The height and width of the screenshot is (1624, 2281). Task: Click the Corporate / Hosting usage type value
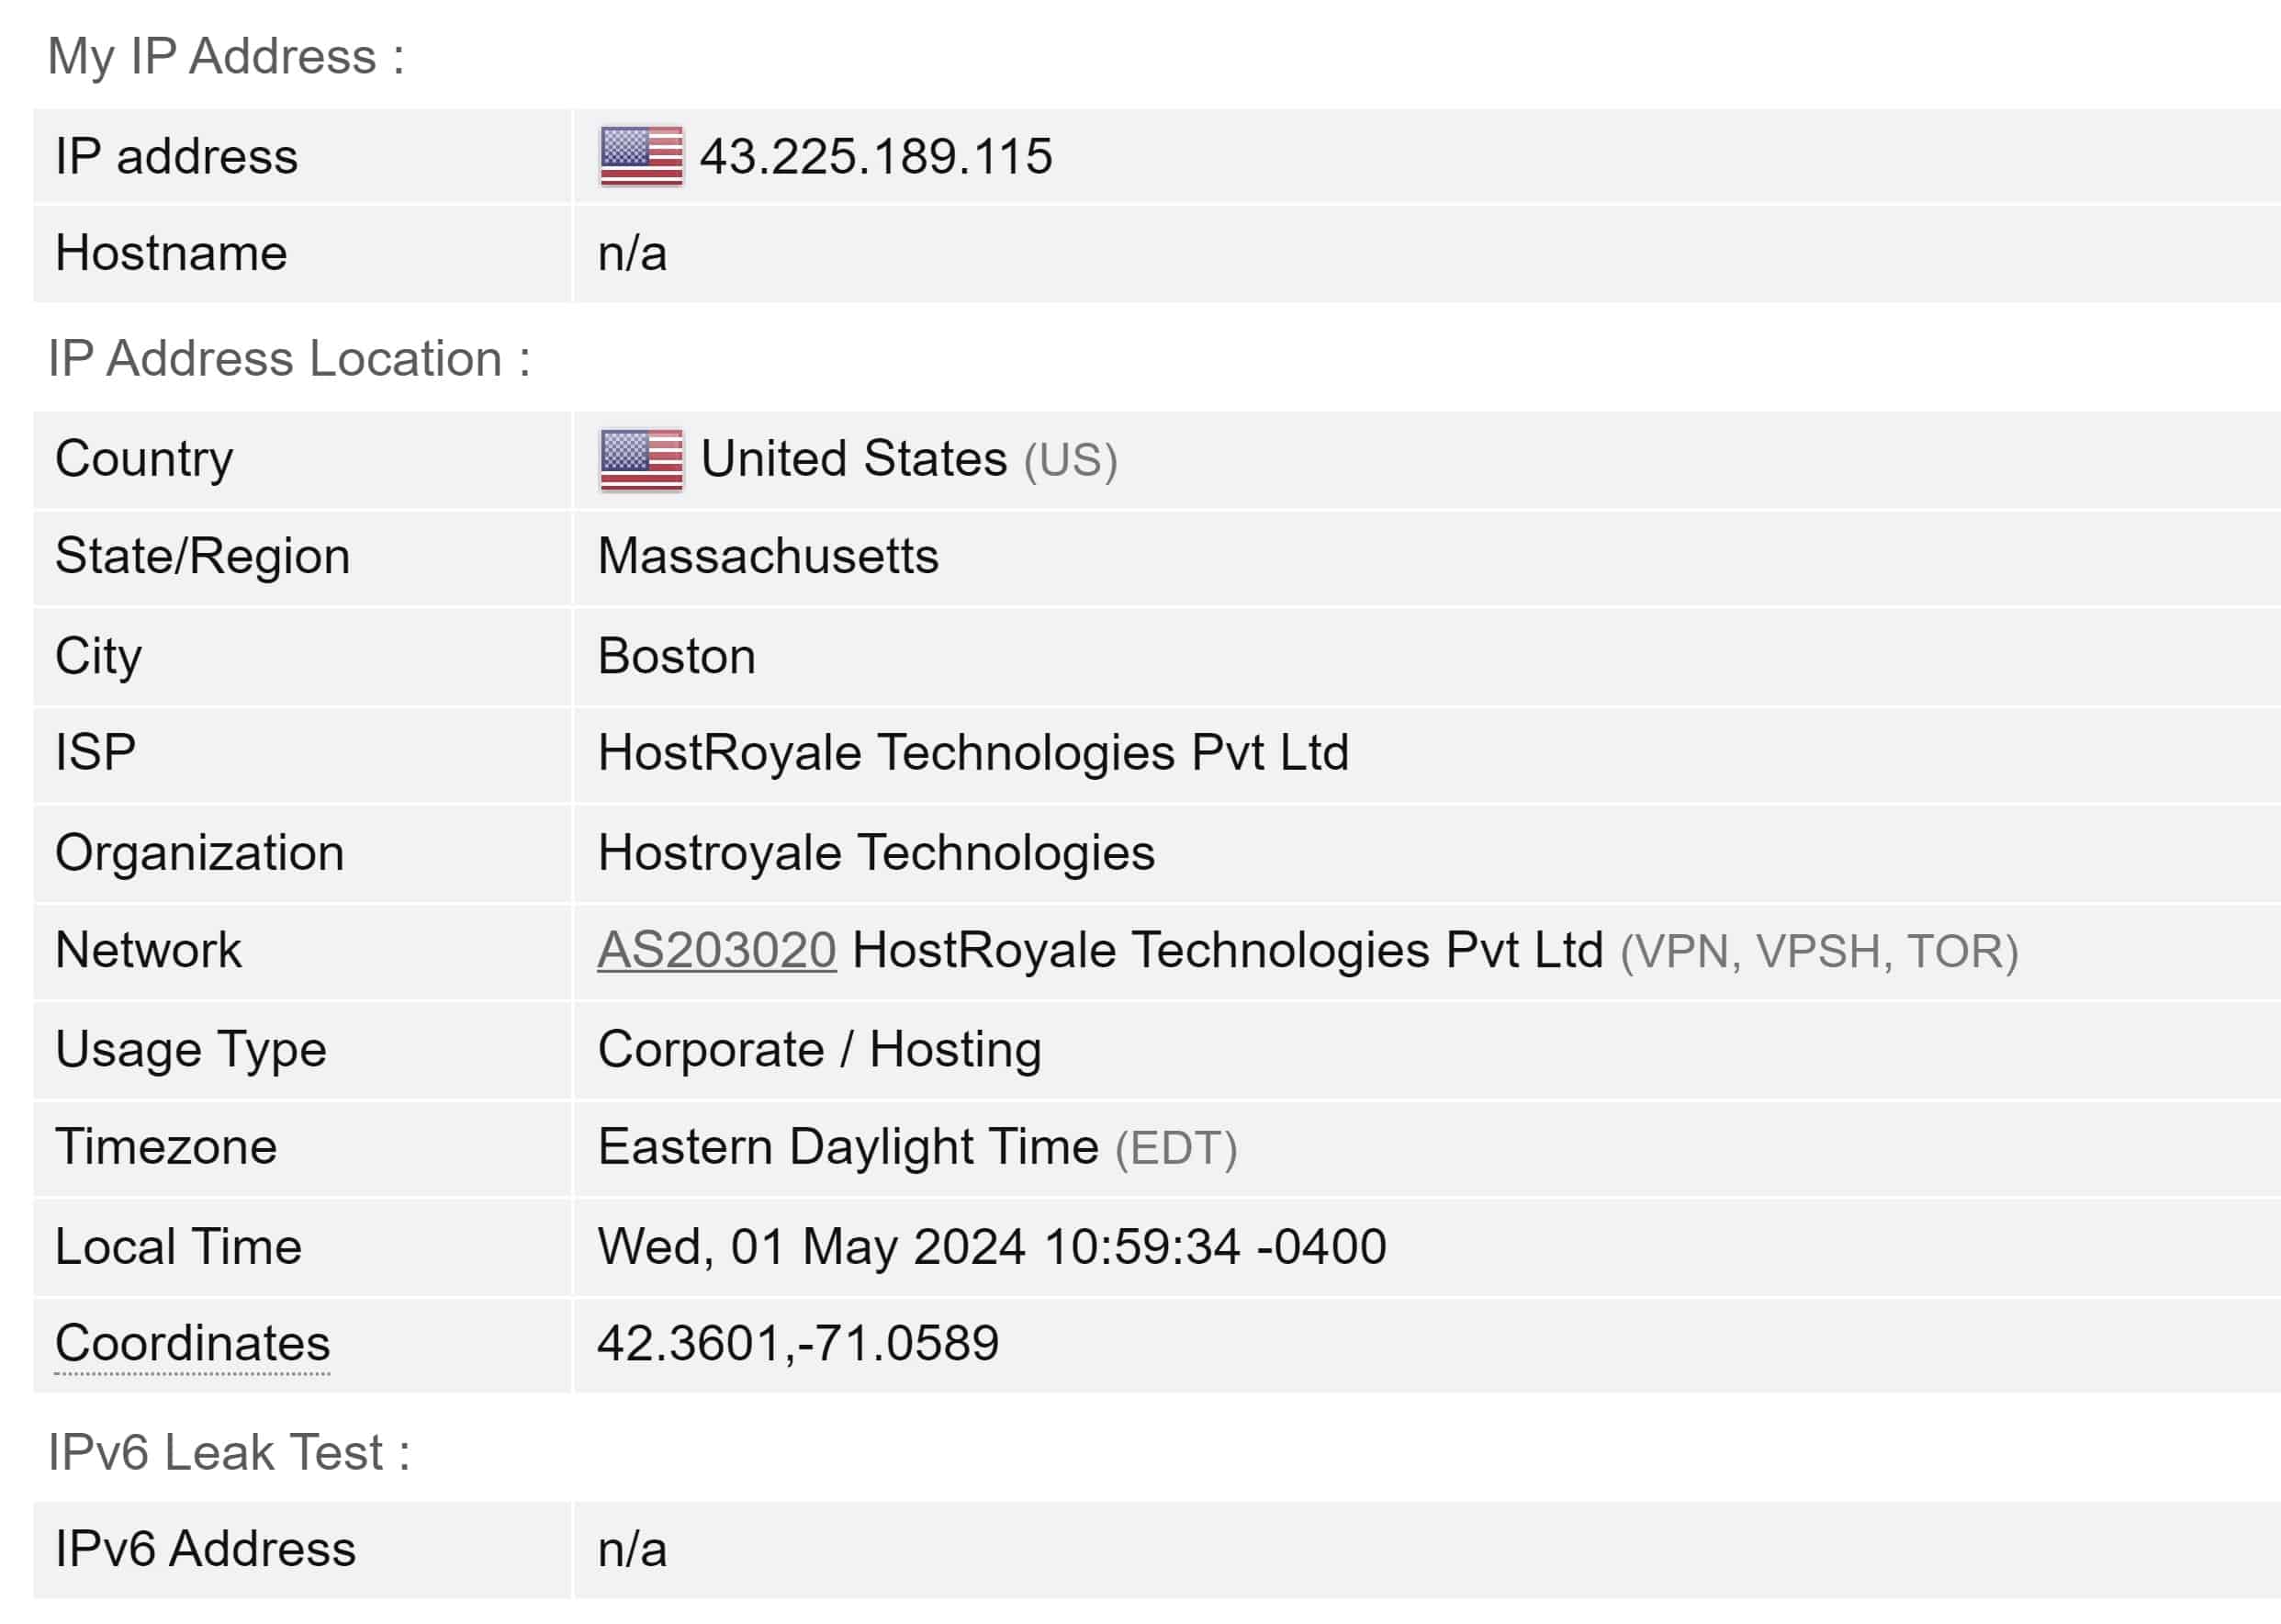point(818,1050)
